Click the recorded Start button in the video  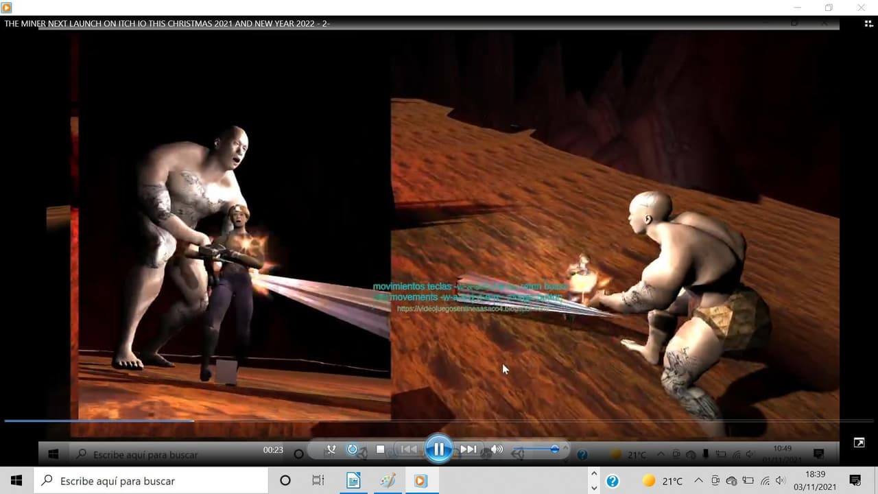point(54,454)
